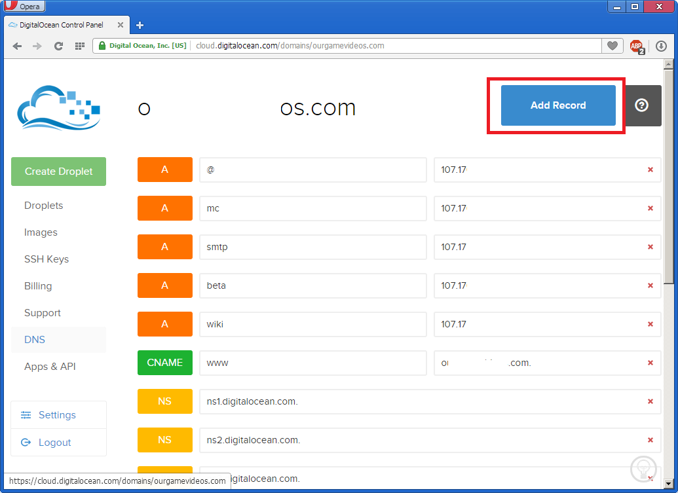
Task: Open Droplets in the sidebar
Action: [x=44, y=206]
